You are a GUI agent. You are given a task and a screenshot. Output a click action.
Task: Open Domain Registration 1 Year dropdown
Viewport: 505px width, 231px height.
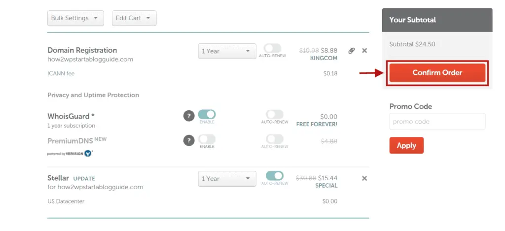click(227, 51)
